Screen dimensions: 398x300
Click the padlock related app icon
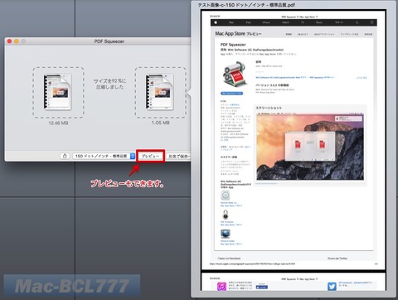pos(226,215)
